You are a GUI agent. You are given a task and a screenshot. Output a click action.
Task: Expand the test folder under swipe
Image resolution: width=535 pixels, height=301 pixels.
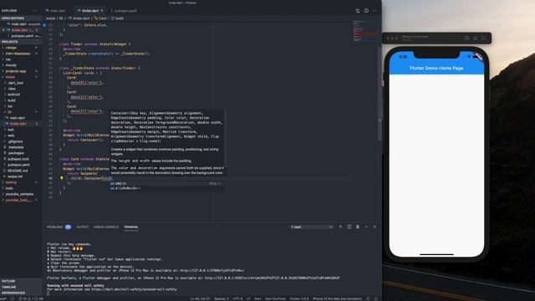coord(11,130)
